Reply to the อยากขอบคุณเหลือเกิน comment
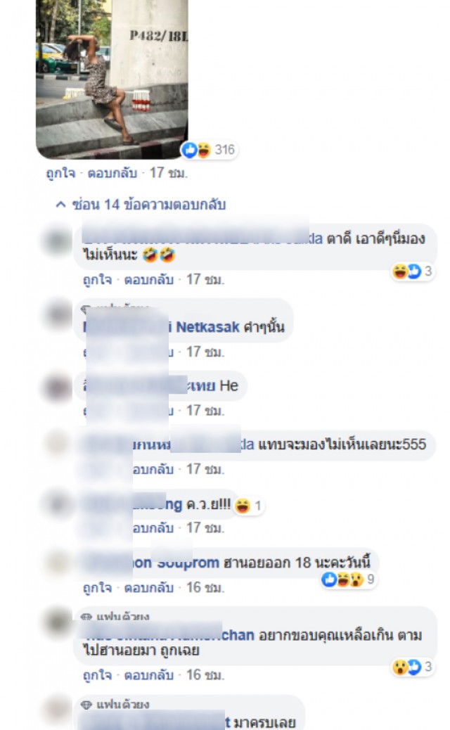This screenshot has width=450, height=730. [149, 675]
